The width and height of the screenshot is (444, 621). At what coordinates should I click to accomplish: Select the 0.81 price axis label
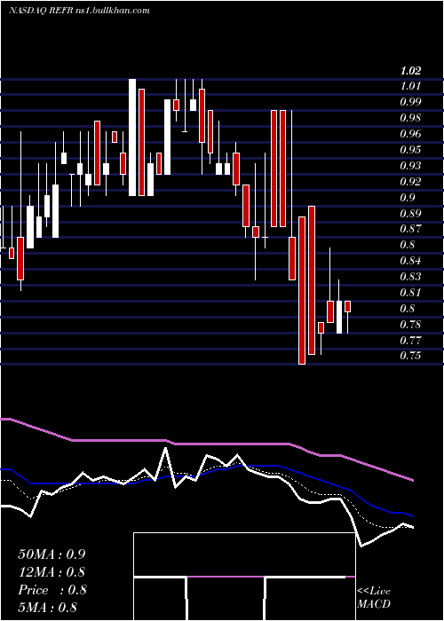410,293
